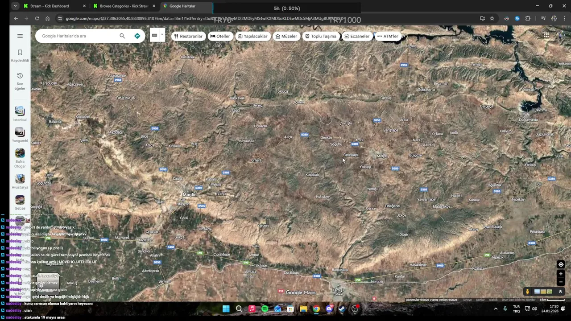Image resolution: width=571 pixels, height=321 pixels.
Task: Reload the page in Chrome
Action: point(37,18)
